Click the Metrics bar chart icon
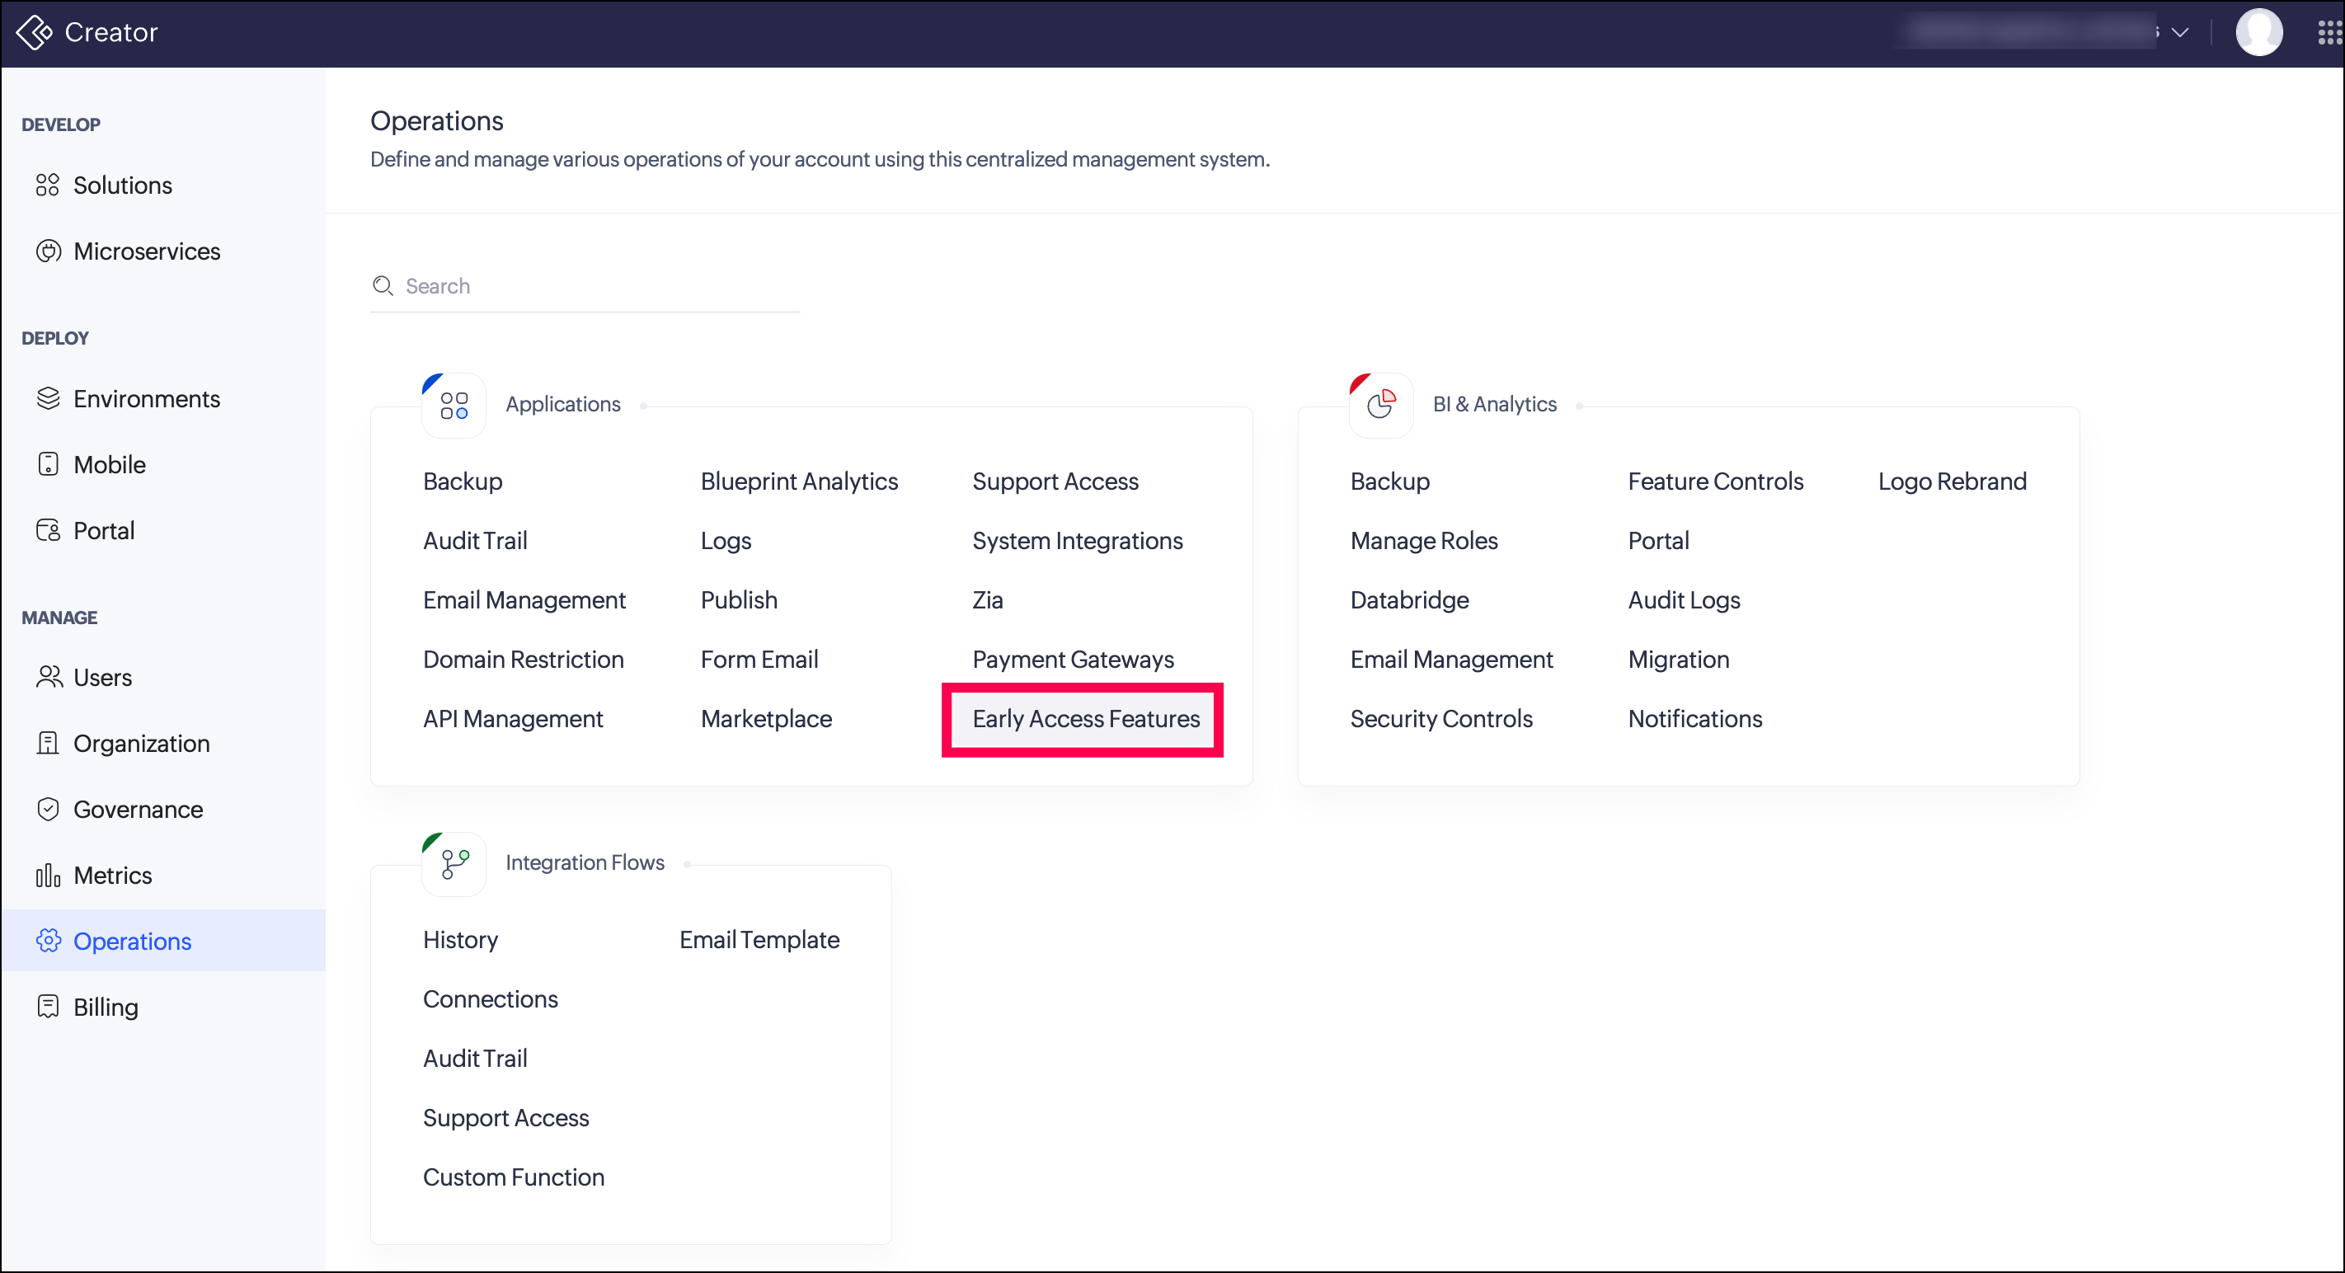The width and height of the screenshot is (2345, 1273). click(49, 876)
